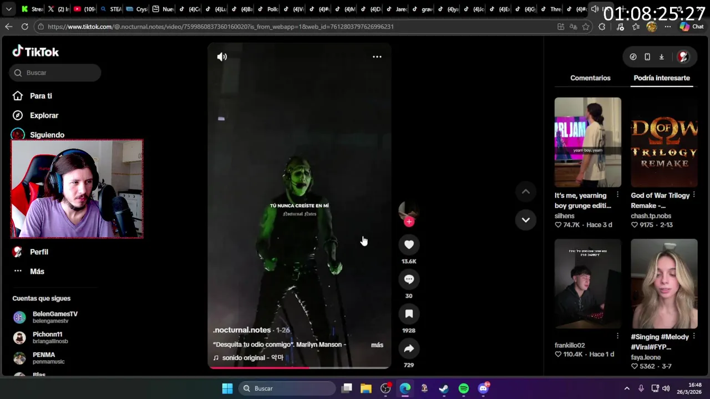Open the three-dot options on the video

(x=377, y=57)
